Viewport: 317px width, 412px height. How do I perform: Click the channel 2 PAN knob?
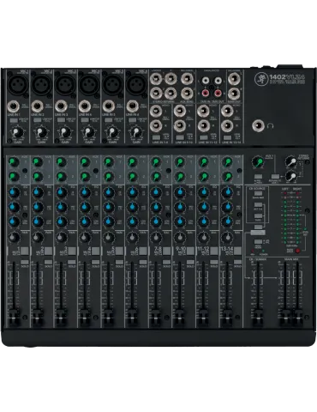[37, 237]
